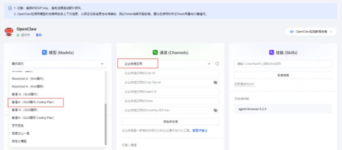Click the 添加并应用 button

[170, 121]
